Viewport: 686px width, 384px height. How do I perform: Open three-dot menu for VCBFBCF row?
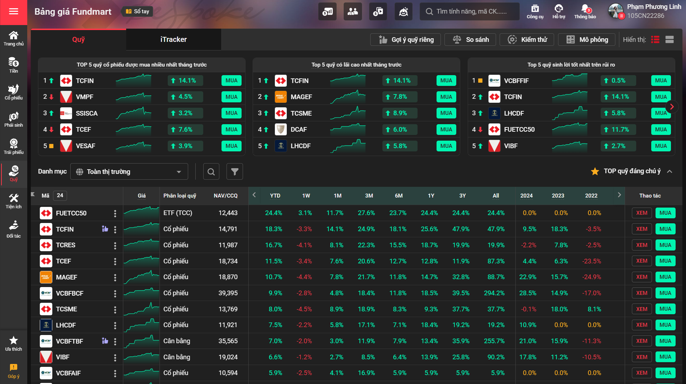pos(115,293)
